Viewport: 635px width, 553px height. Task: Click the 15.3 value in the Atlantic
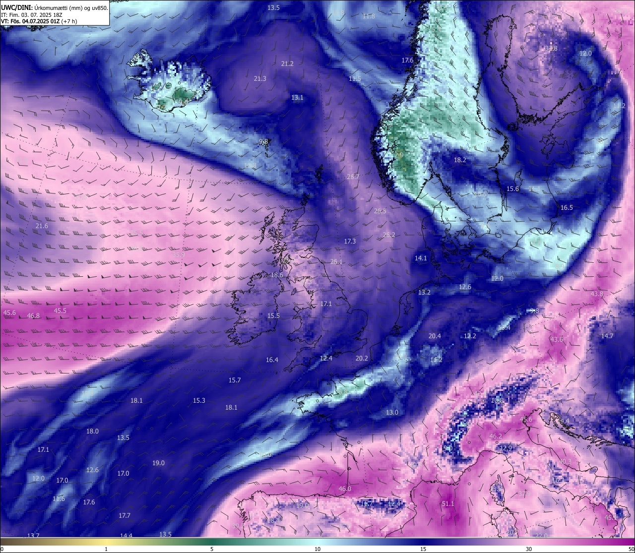[x=199, y=400]
